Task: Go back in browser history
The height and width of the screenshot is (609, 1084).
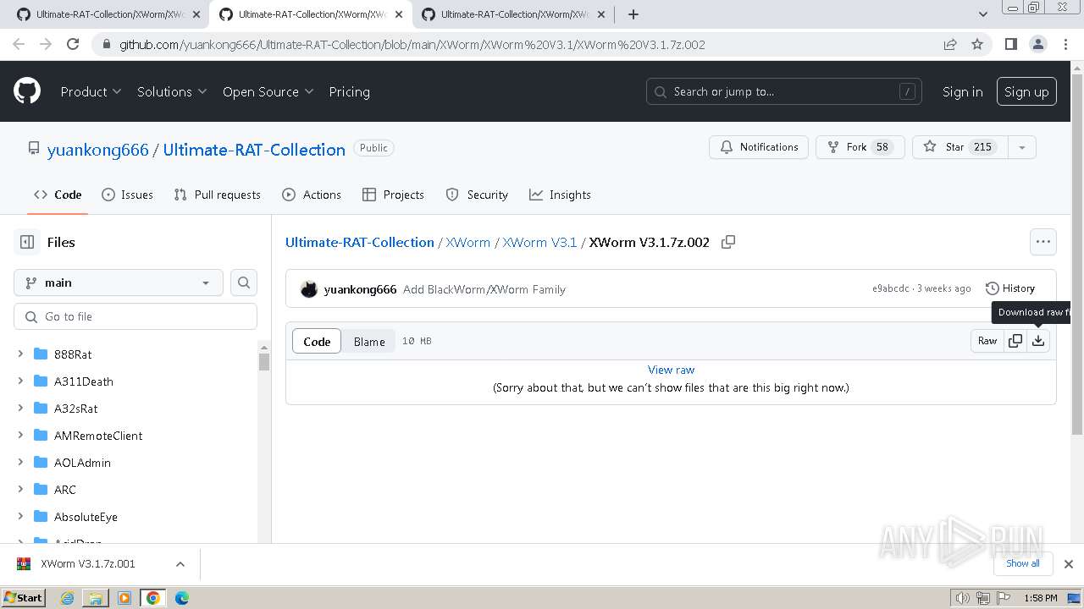Action: click(x=19, y=44)
